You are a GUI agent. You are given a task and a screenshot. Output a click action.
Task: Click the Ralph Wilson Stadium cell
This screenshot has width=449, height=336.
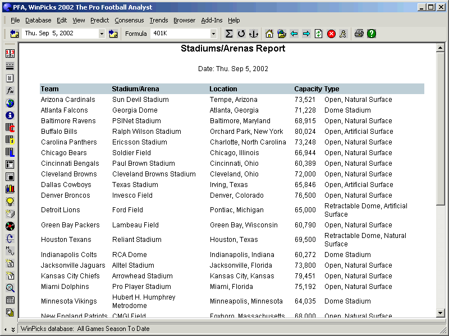pos(146,132)
